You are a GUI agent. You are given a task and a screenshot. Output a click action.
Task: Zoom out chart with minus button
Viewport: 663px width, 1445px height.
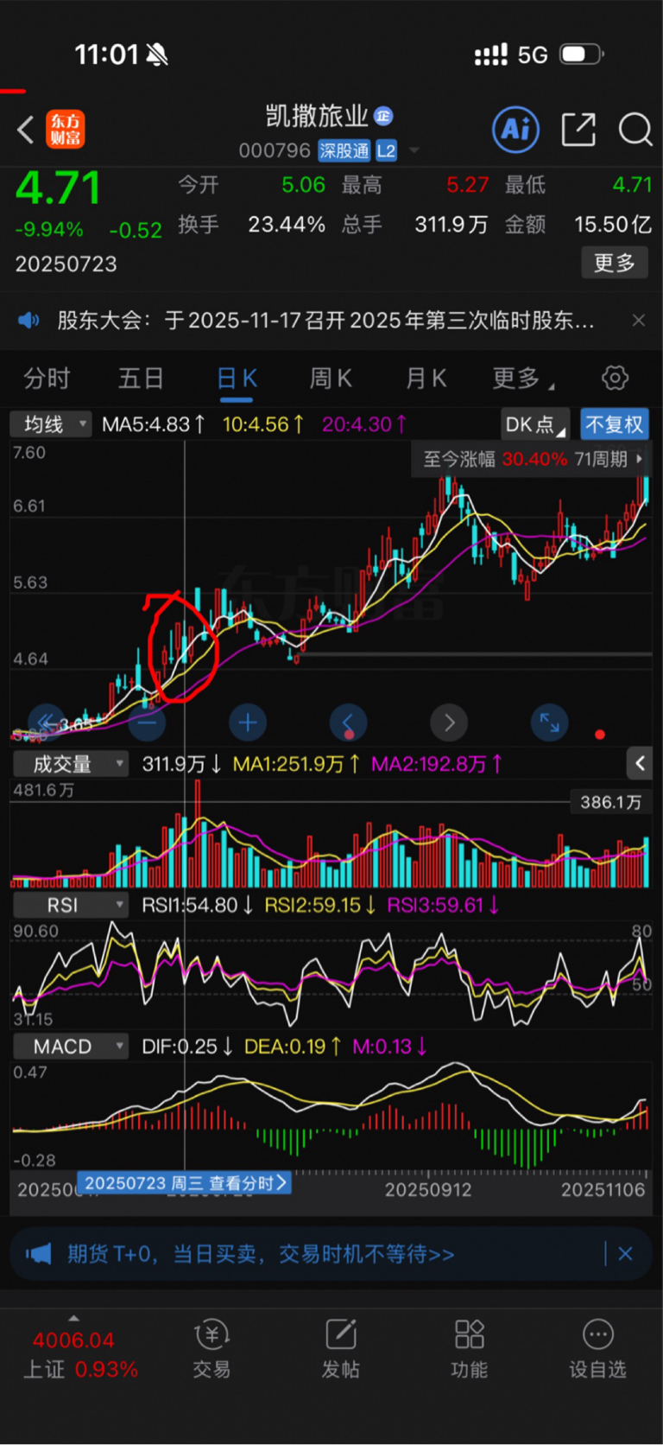pos(147,722)
